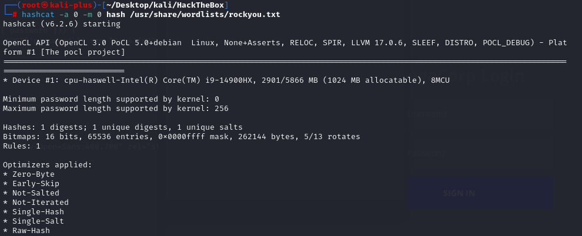Click the 'Maximum password length' line
582x236 pixels.
point(115,109)
